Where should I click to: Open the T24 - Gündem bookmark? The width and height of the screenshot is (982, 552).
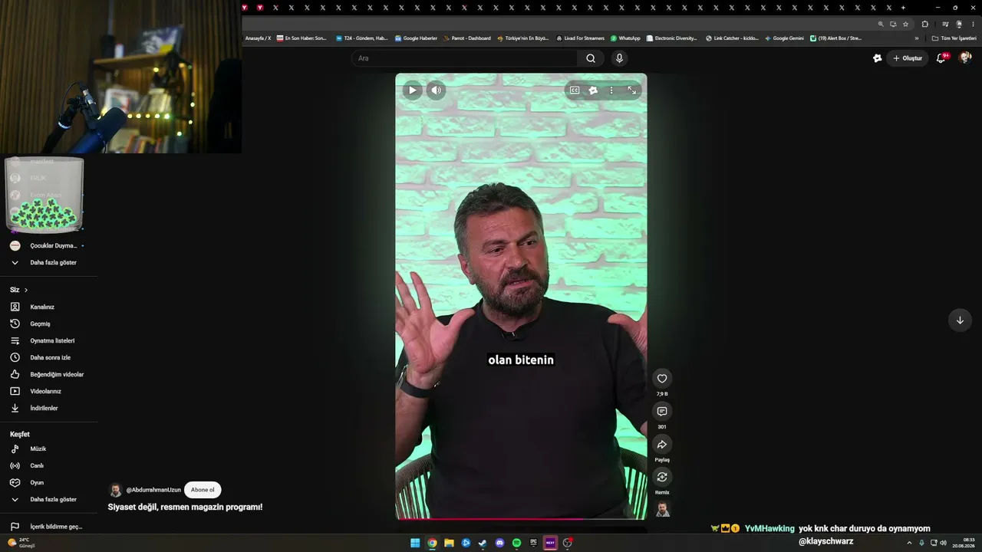click(x=362, y=38)
